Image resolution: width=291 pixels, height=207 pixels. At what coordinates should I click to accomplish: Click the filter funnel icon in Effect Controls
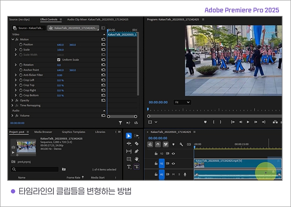120,123
